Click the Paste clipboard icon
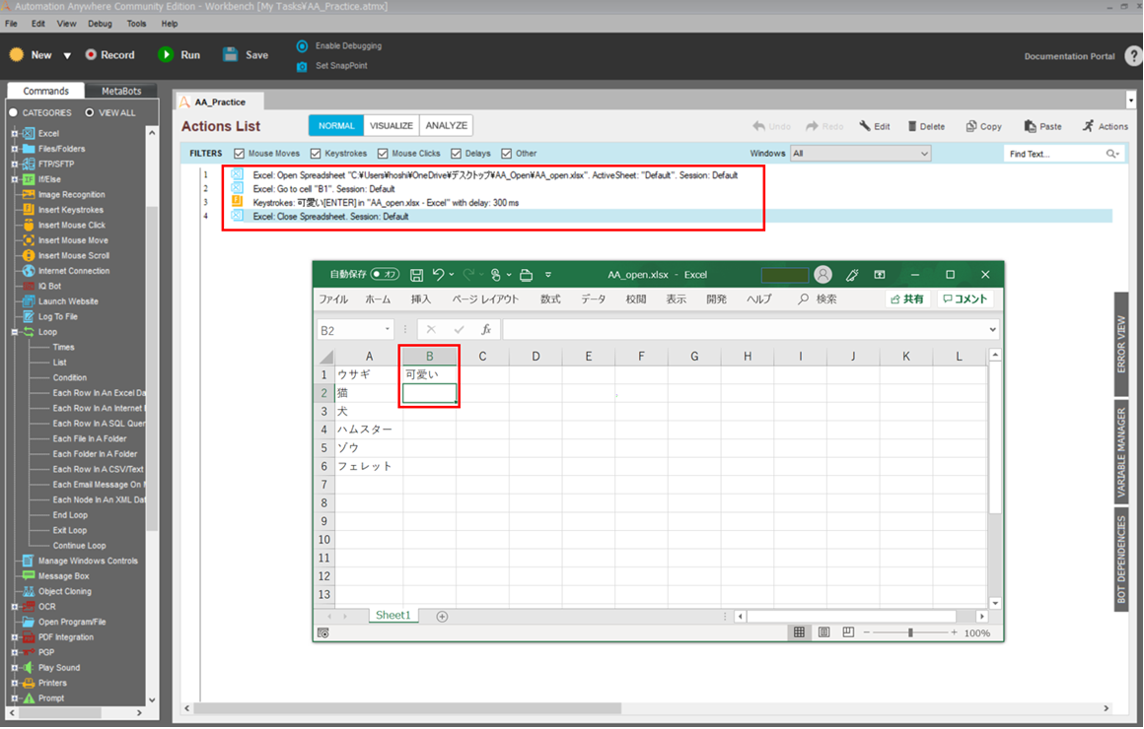This screenshot has height=729, width=1144. pos(1031,126)
